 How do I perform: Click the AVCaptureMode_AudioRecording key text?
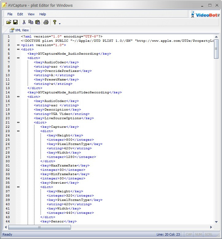68,54
